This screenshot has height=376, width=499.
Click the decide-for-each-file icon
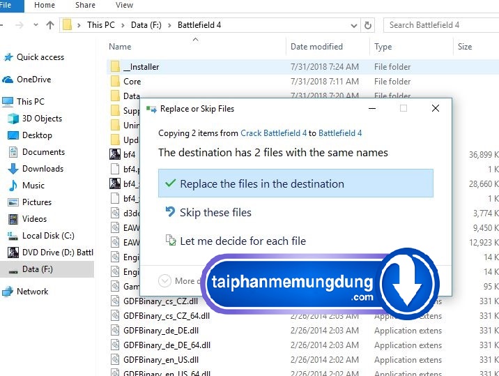(x=171, y=240)
